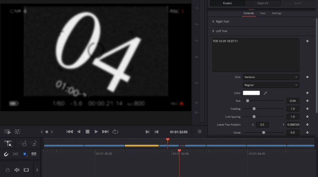This screenshot has width=318, height=177.
Task: Lock track 2 with the padlock icon
Action: [8, 170]
